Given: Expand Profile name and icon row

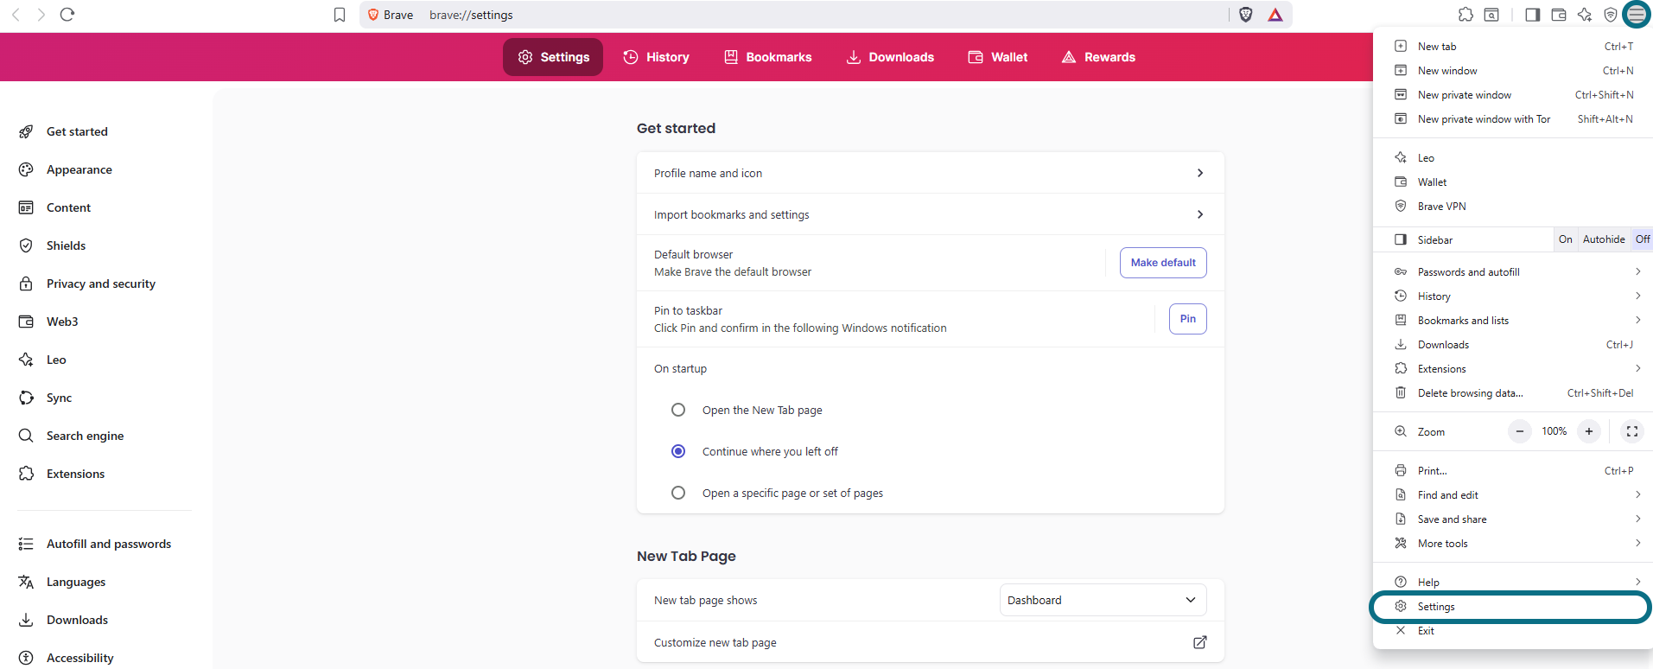Looking at the screenshot, I should click(930, 173).
